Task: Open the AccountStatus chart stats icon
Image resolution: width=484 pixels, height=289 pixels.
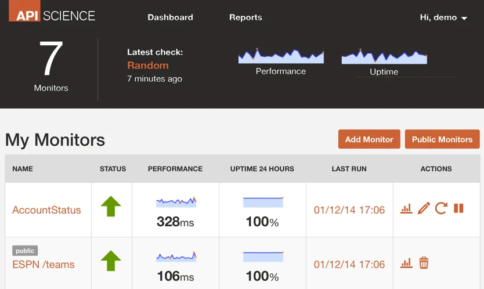Action: pos(406,209)
